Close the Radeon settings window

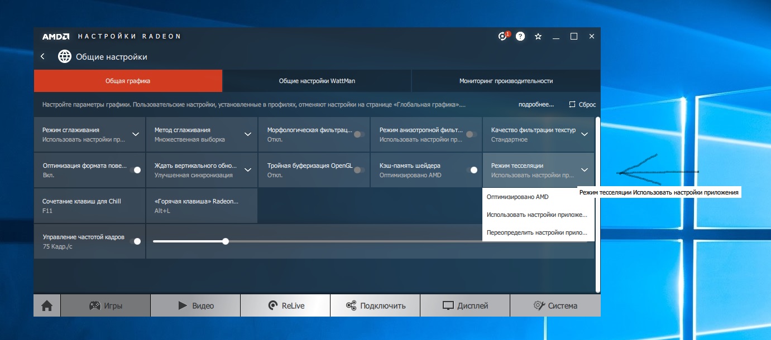(x=592, y=36)
